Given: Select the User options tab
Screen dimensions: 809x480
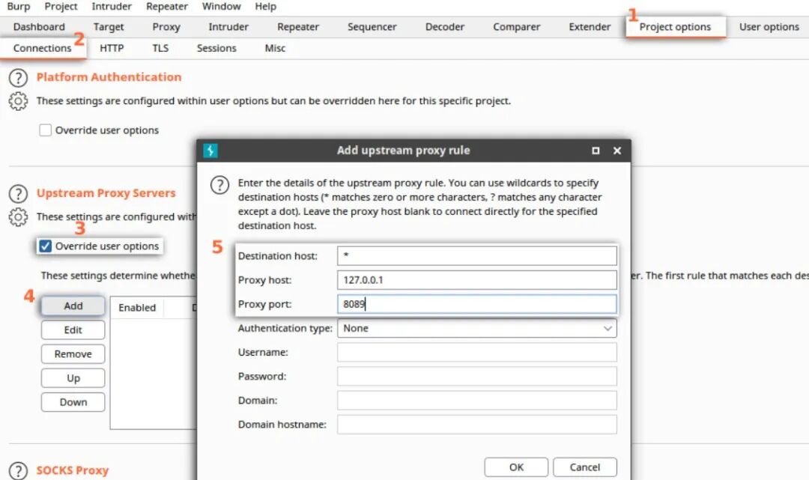Looking at the screenshot, I should click(x=769, y=27).
